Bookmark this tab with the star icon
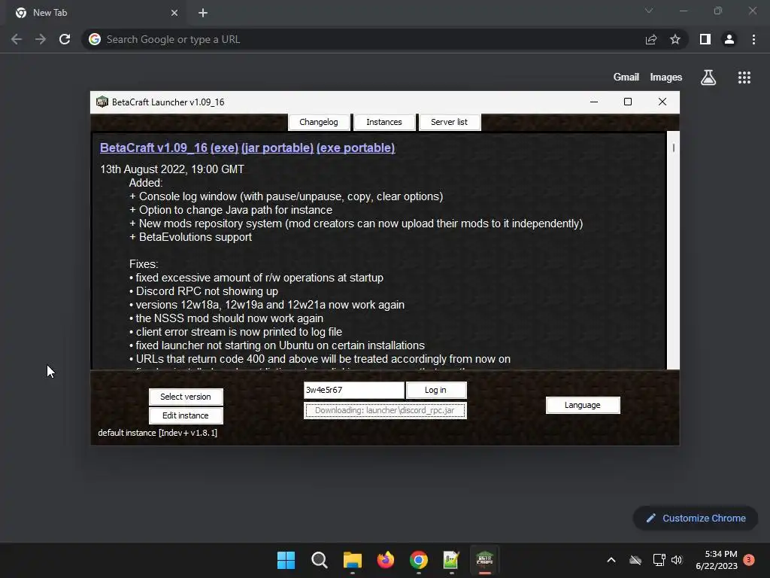Screen dimensions: 770x578 click(x=675, y=39)
